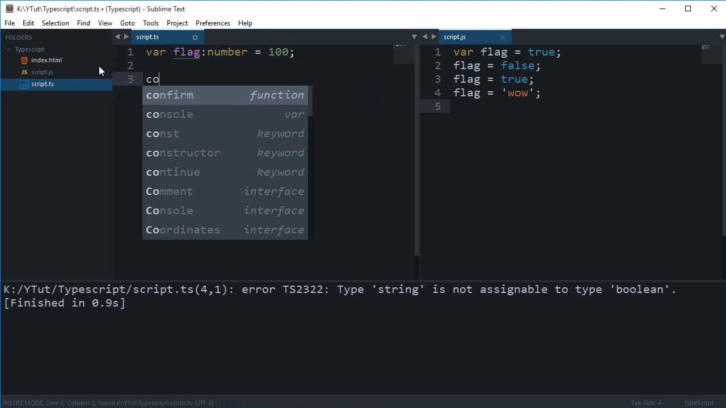This screenshot has width=726, height=408.
Task: Choose 'constructor' keyword from autocomplete
Action: (225, 153)
